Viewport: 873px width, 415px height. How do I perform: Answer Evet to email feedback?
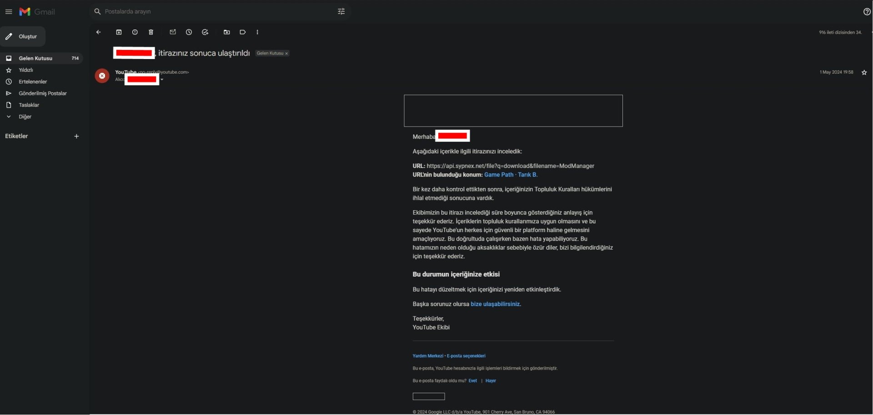(x=473, y=381)
